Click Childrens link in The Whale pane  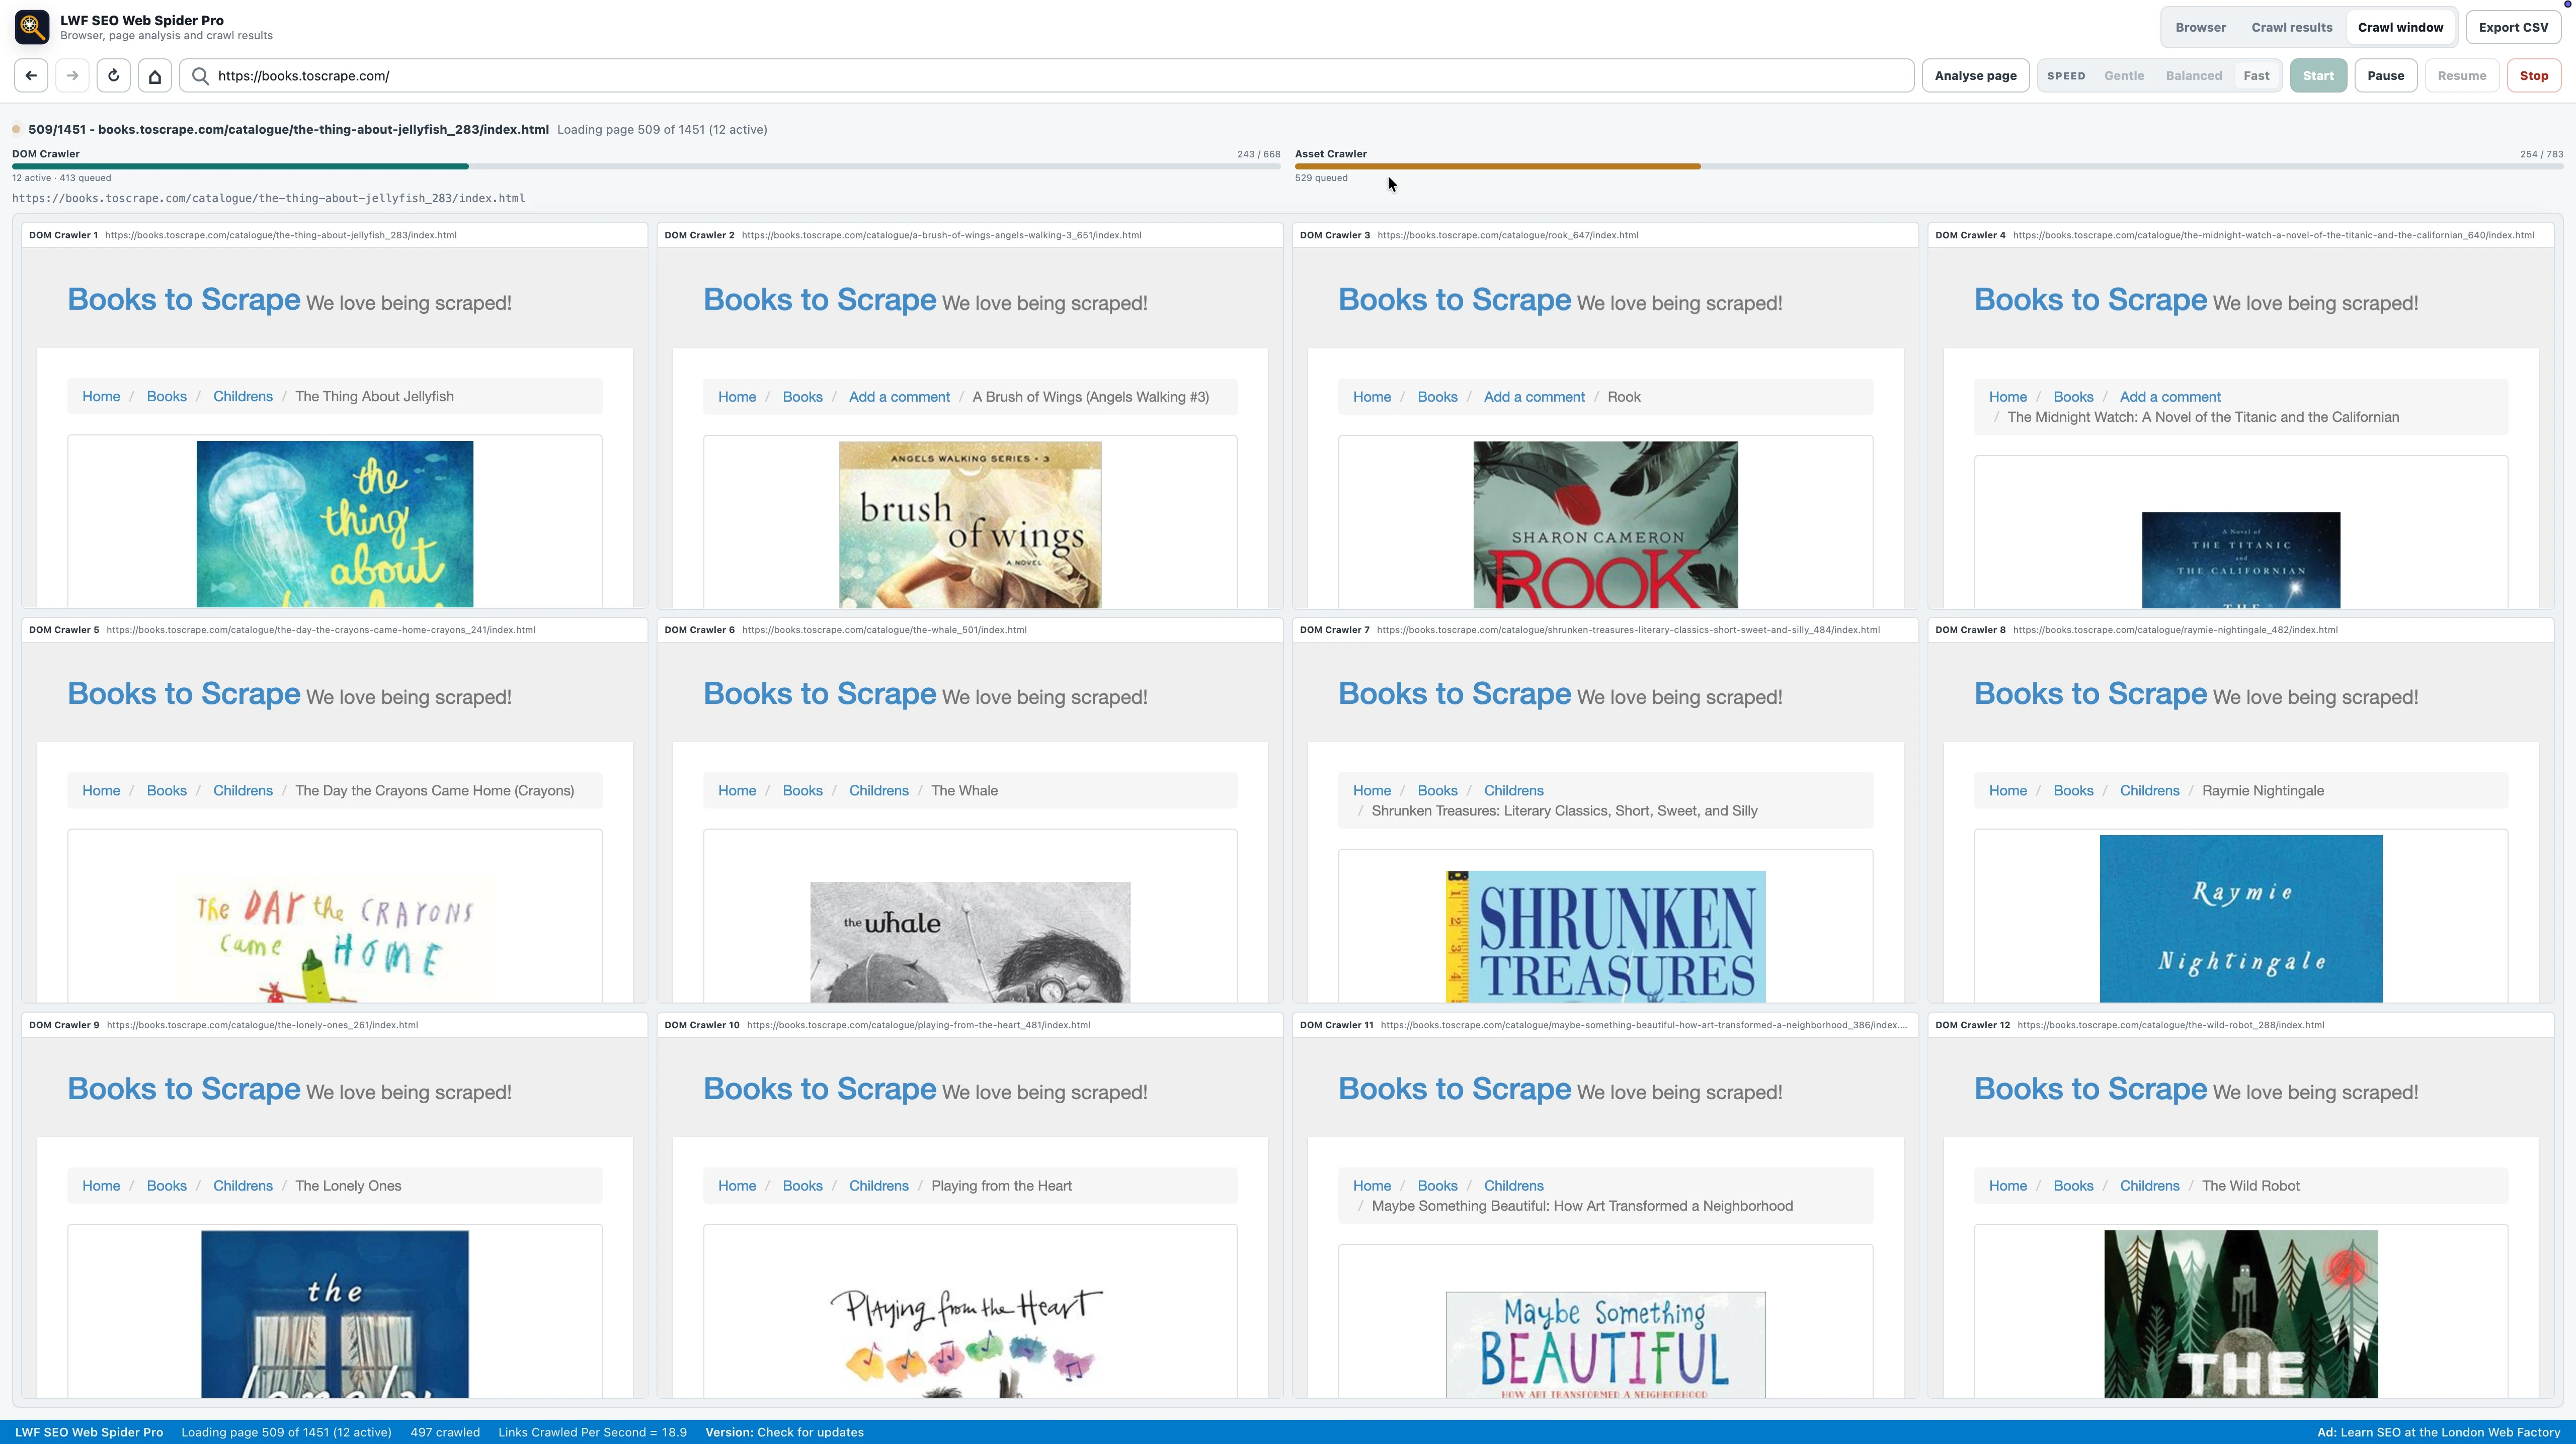pyautogui.click(x=878, y=790)
